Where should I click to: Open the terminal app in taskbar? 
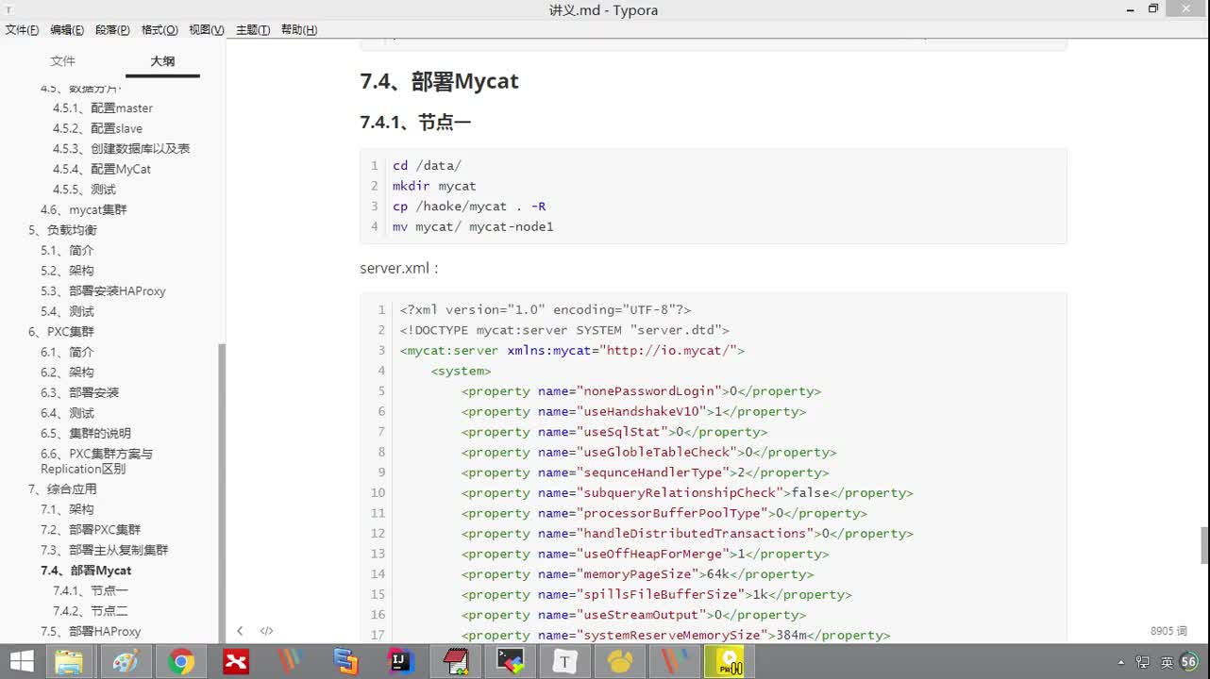click(511, 662)
